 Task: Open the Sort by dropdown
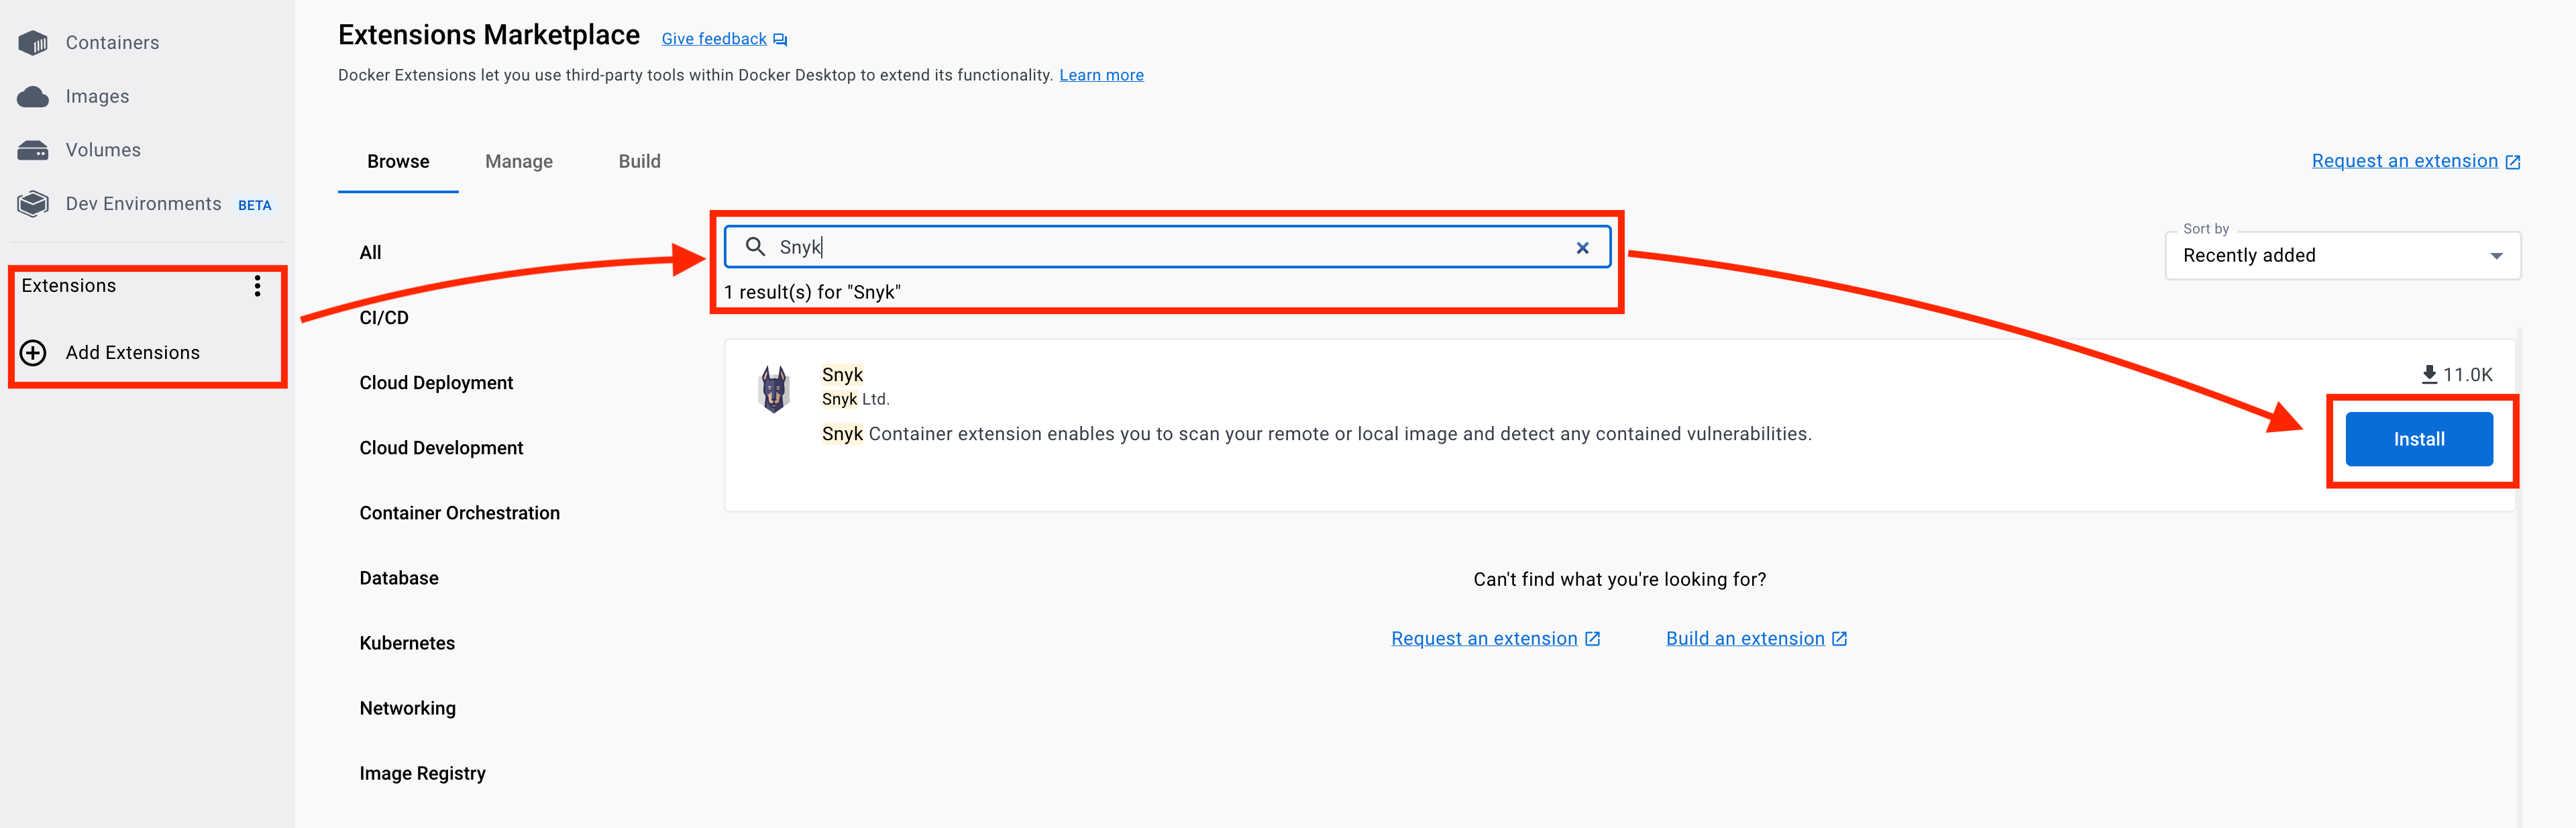click(2343, 255)
